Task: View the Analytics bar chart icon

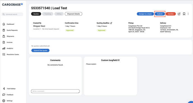Action: coord(4,49)
